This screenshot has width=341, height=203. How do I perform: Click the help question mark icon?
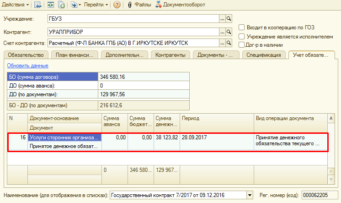[x=117, y=5]
